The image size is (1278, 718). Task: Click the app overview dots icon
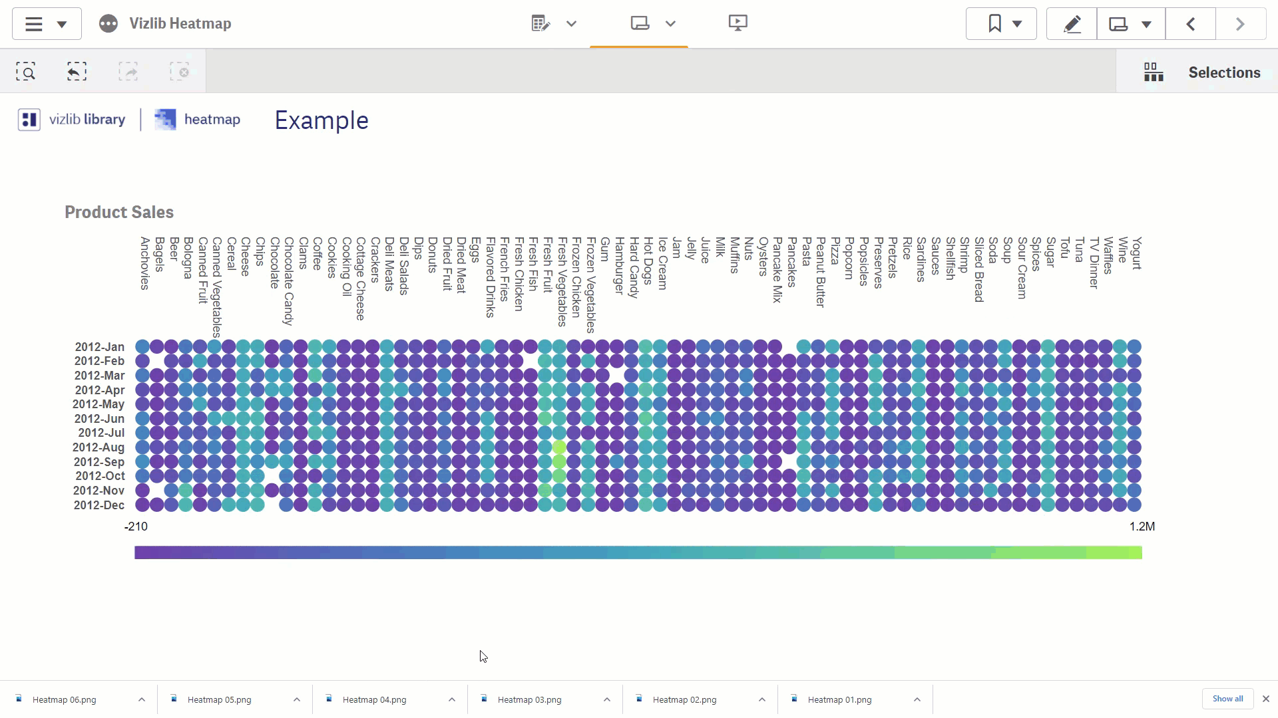pyautogui.click(x=108, y=24)
